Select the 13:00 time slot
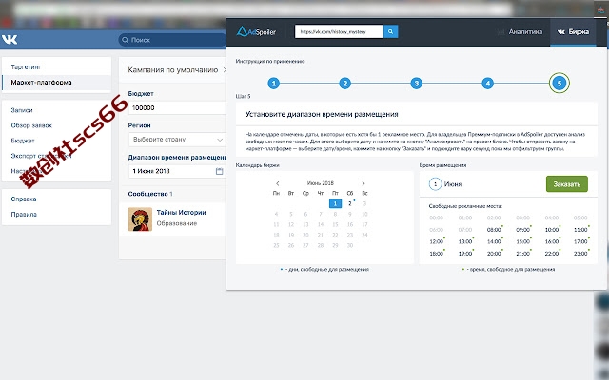 [x=465, y=241]
